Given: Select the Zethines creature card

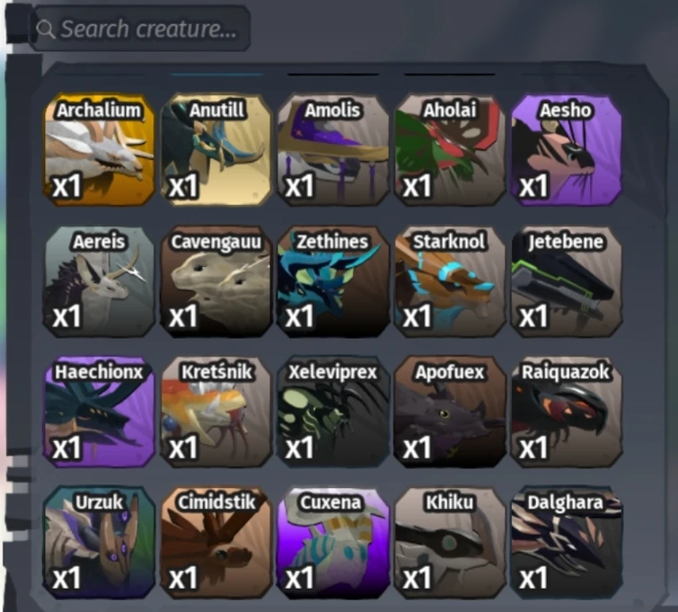Looking at the screenshot, I should (333, 281).
